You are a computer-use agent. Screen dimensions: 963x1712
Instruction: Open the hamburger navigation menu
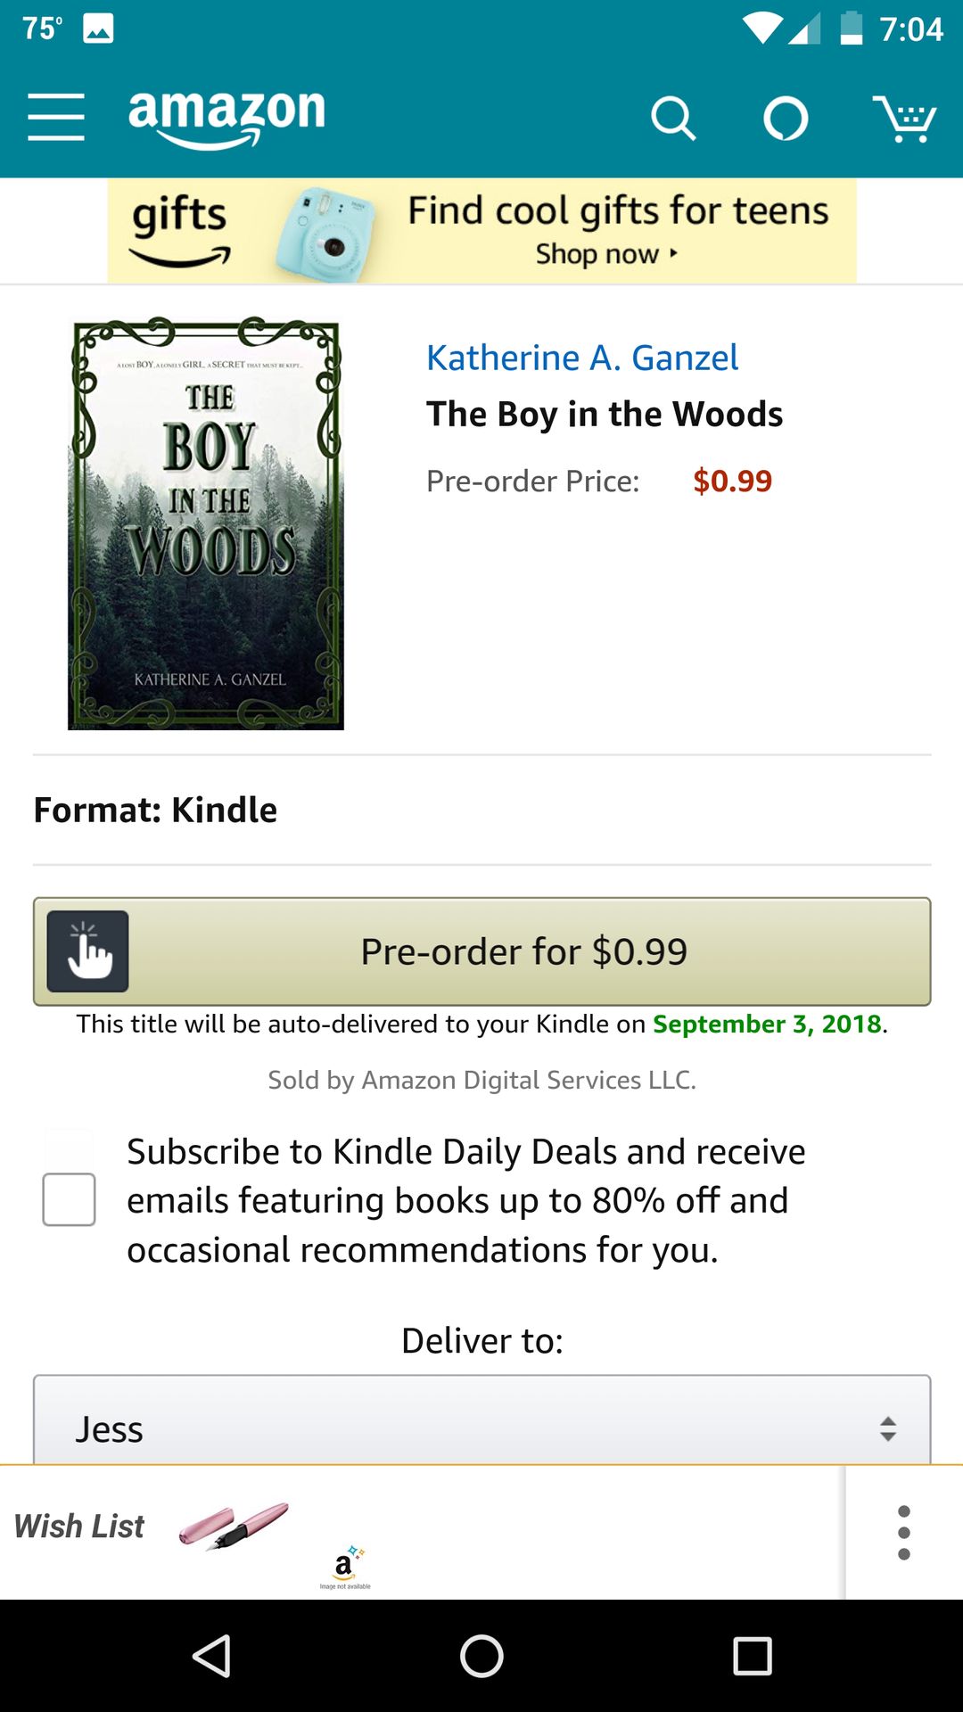(55, 117)
